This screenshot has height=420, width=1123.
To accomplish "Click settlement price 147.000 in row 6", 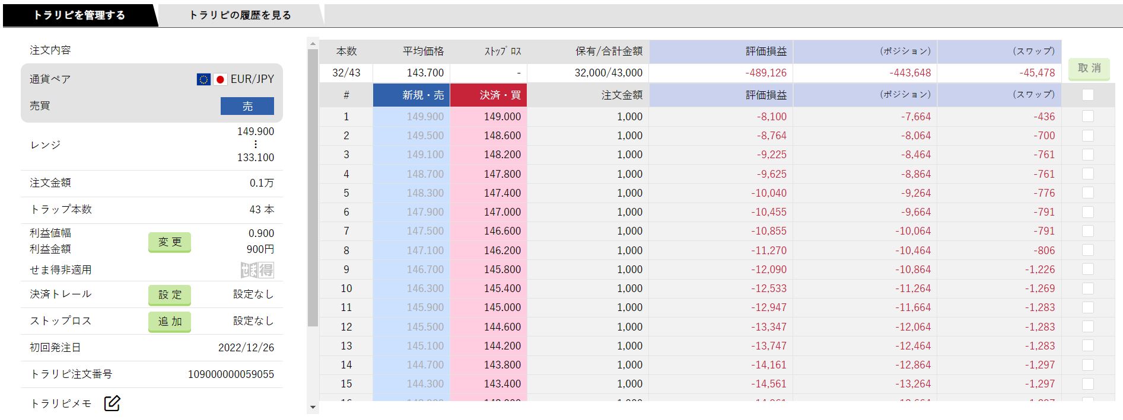I will tap(488, 212).
